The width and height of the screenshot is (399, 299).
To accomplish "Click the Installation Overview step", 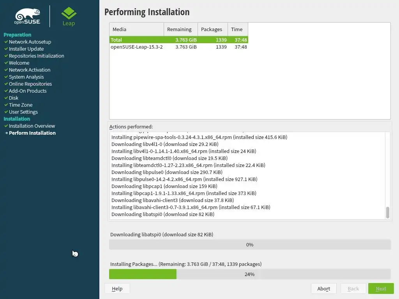I will pos(32,126).
